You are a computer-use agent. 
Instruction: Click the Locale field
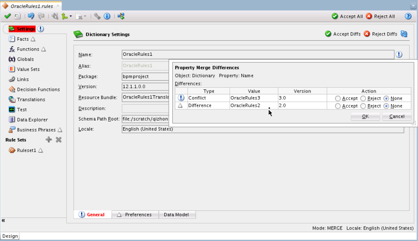(263, 129)
